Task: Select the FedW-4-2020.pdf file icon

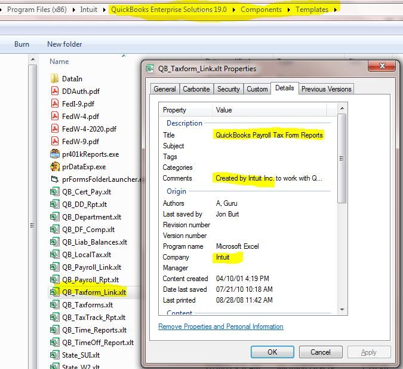Action: pyautogui.click(x=55, y=129)
